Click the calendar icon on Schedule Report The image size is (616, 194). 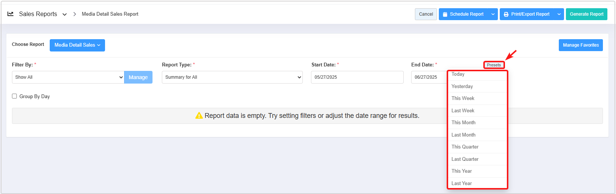(445, 14)
